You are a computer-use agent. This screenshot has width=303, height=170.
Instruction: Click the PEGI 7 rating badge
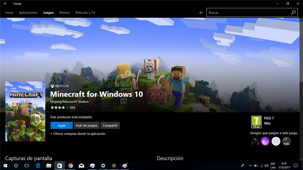[x=256, y=122]
